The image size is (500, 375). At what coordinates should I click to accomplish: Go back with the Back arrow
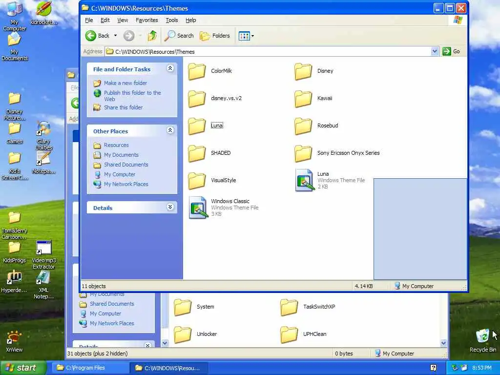coord(97,36)
